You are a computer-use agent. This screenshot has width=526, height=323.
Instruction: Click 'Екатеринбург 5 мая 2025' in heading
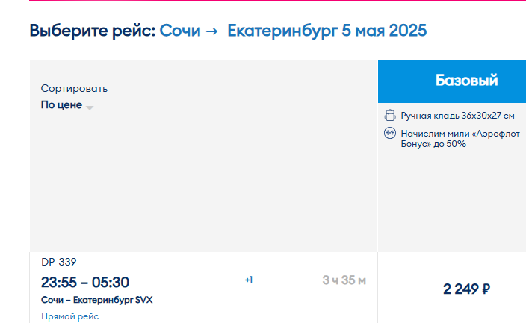(x=327, y=31)
